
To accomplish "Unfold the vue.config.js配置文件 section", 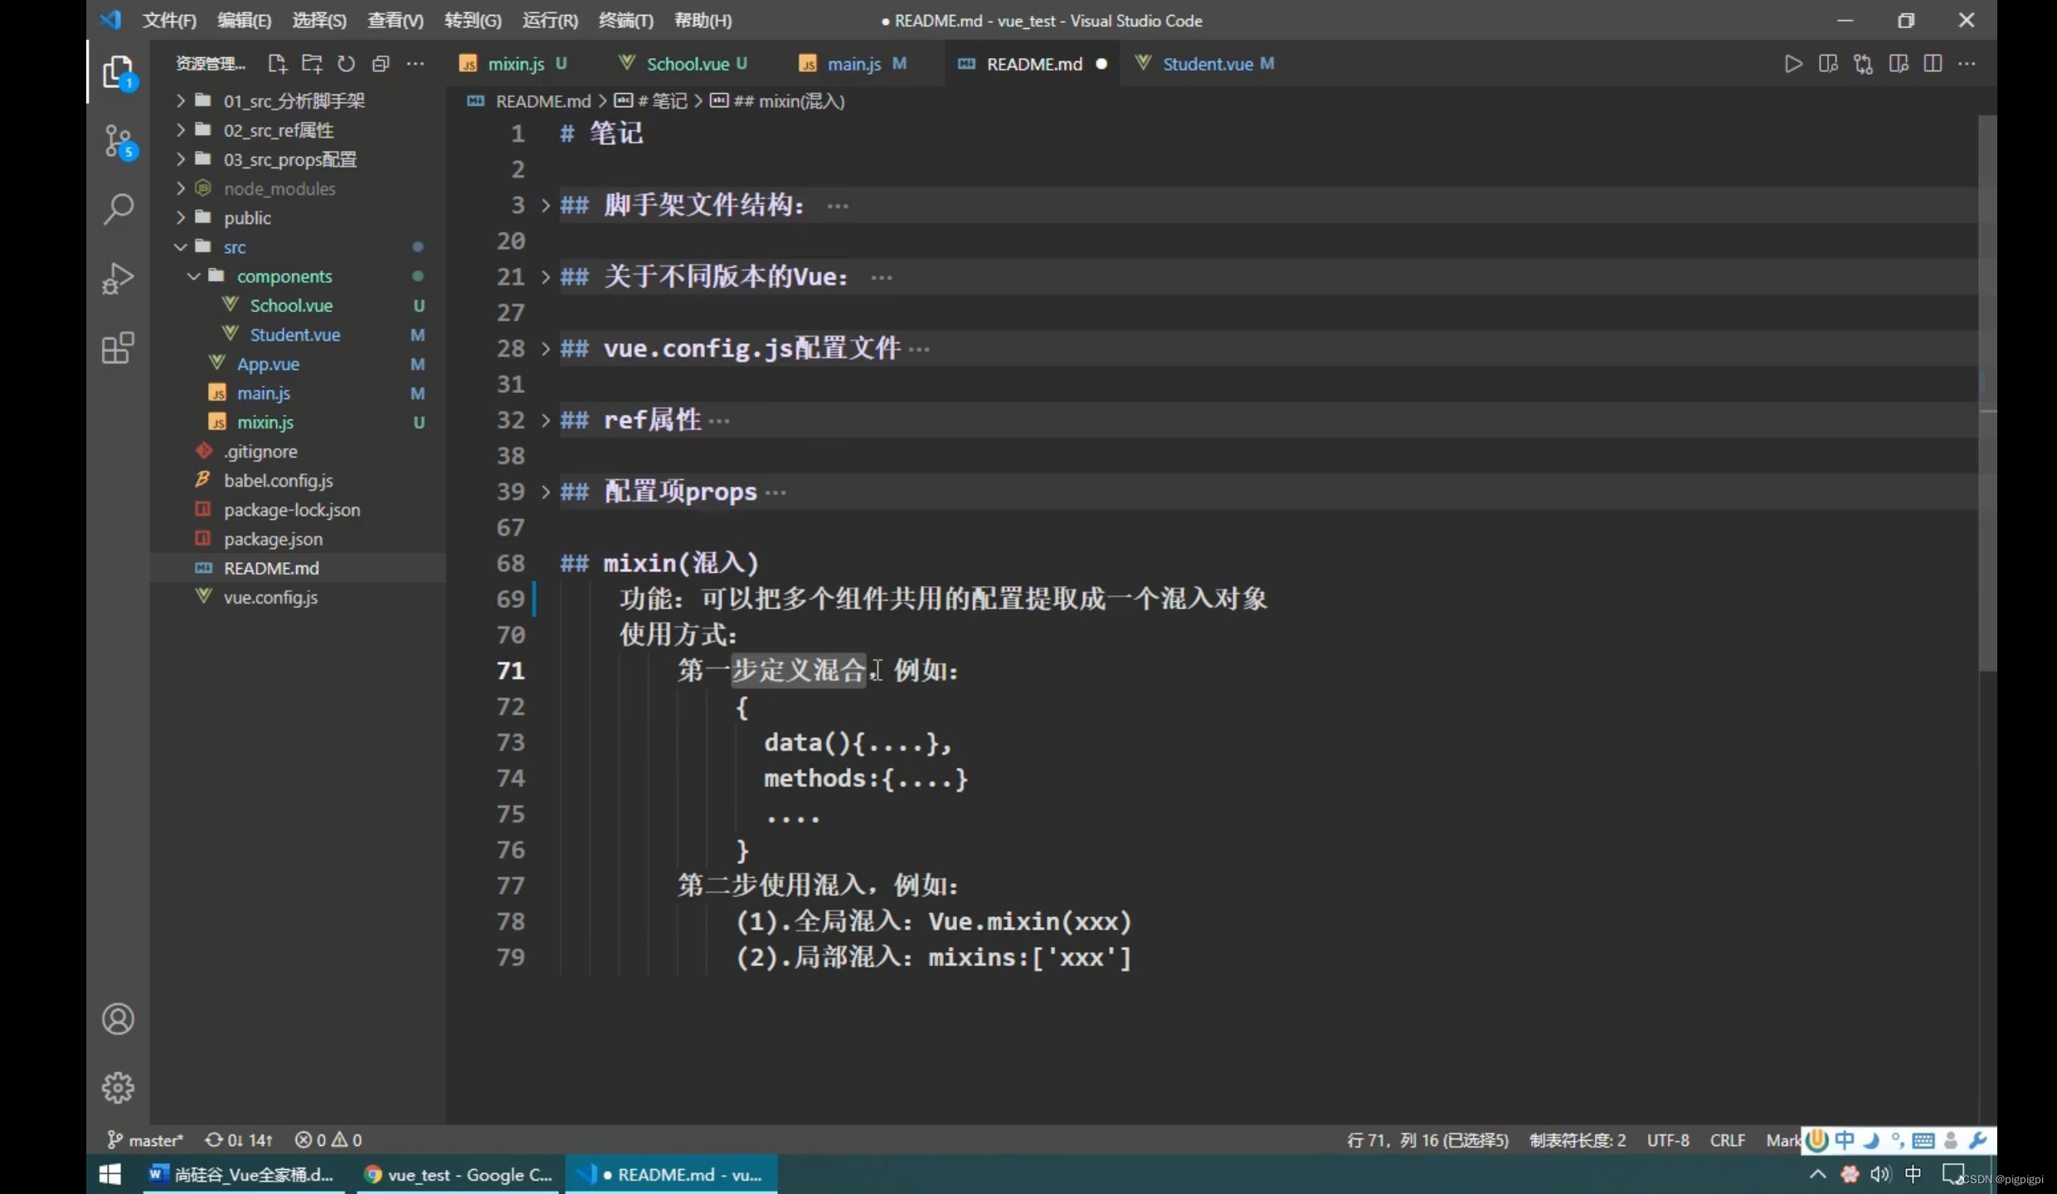I will coord(545,348).
